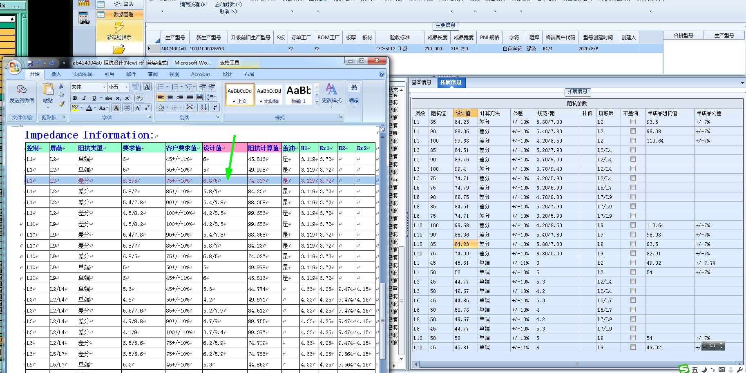
Task: Switch to the 插入 (Insert) ribbon tab
Action: click(56, 74)
